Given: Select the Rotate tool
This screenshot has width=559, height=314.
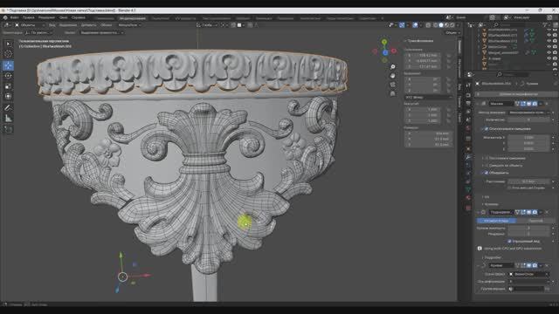Looking at the screenshot, I should [x=8, y=76].
